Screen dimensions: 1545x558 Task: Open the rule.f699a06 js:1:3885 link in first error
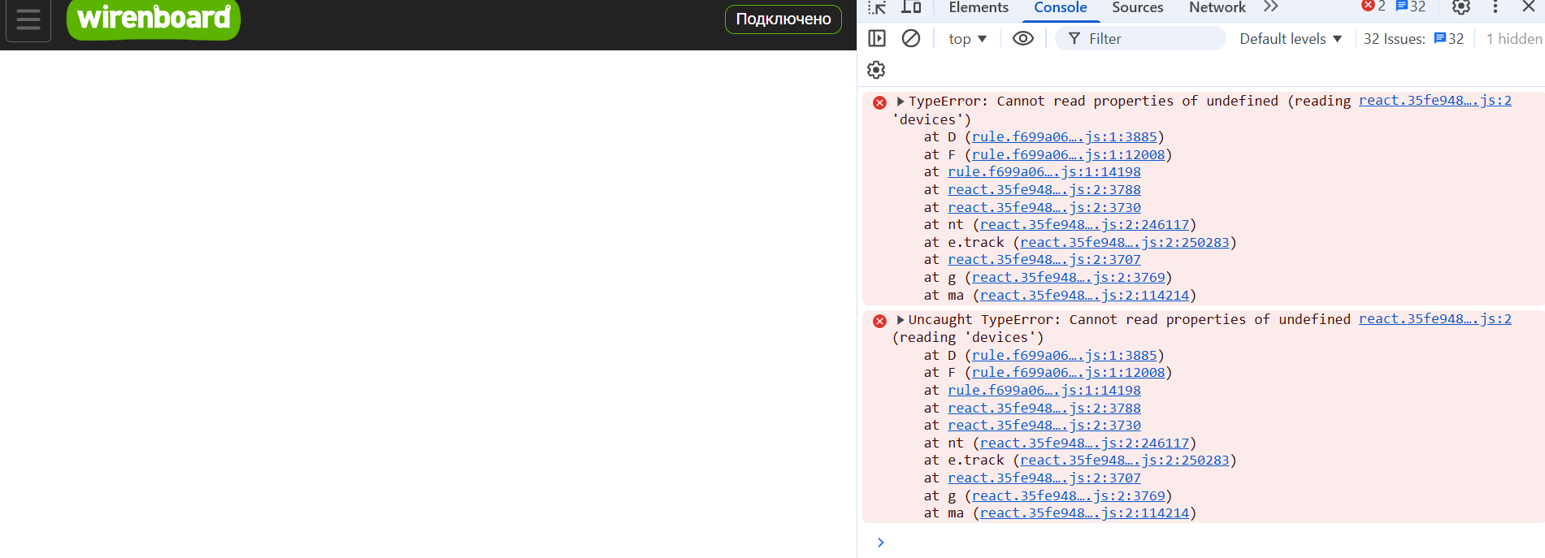point(1064,137)
